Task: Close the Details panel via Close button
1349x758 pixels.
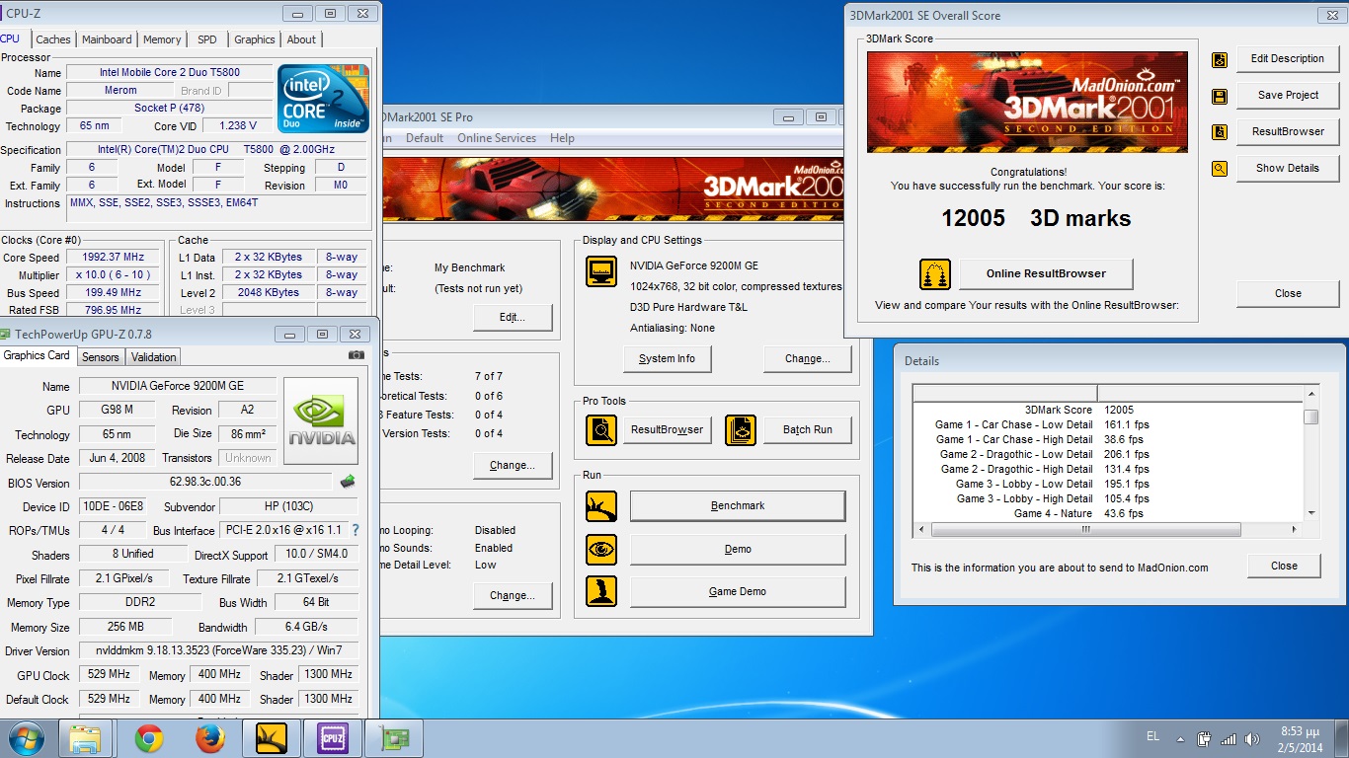Action: click(x=1284, y=566)
